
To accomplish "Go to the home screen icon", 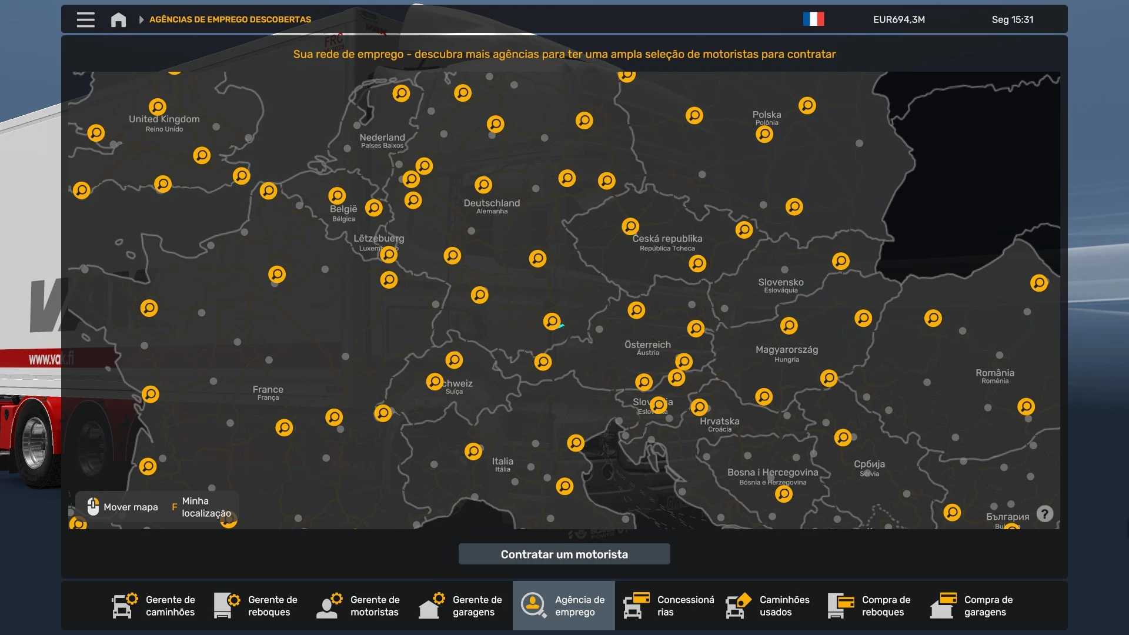I will (118, 19).
